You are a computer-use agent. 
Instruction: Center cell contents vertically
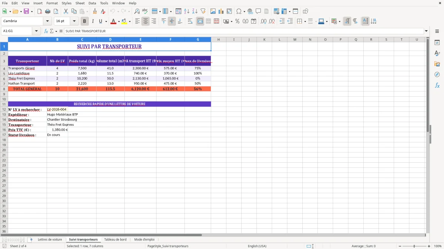[x=172, y=21]
